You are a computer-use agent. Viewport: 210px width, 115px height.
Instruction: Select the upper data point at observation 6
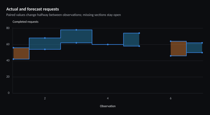[171, 41]
